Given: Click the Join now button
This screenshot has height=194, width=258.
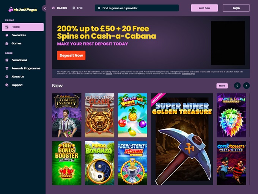Looking at the screenshot, I should click(x=205, y=8).
